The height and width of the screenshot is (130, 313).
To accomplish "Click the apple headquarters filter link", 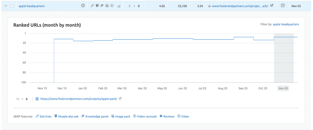I will [286, 24].
